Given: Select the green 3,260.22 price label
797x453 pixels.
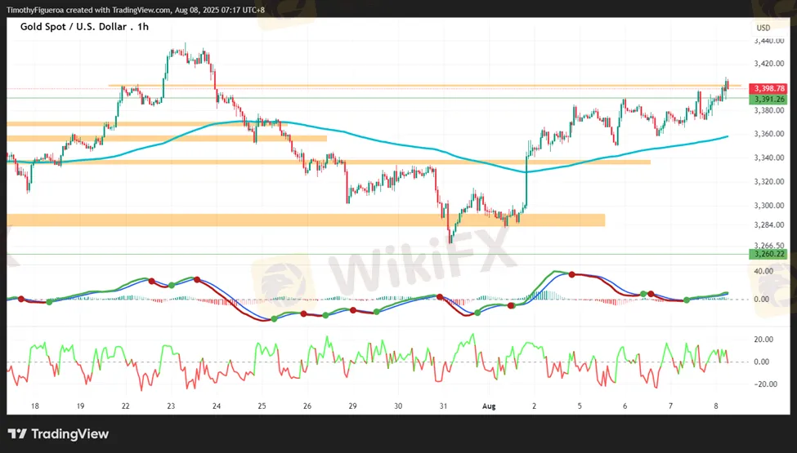Looking at the screenshot, I should 769,254.
